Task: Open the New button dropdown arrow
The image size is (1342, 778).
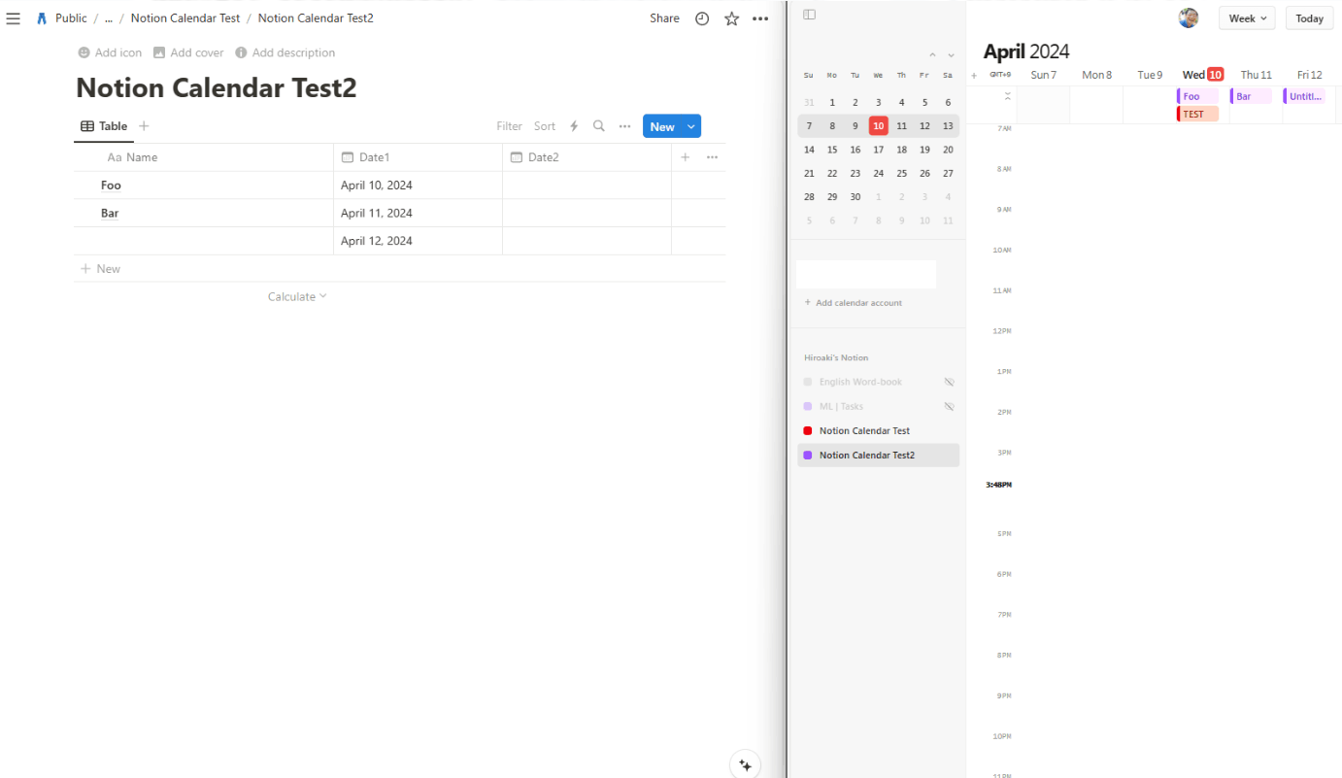Action: coord(690,126)
